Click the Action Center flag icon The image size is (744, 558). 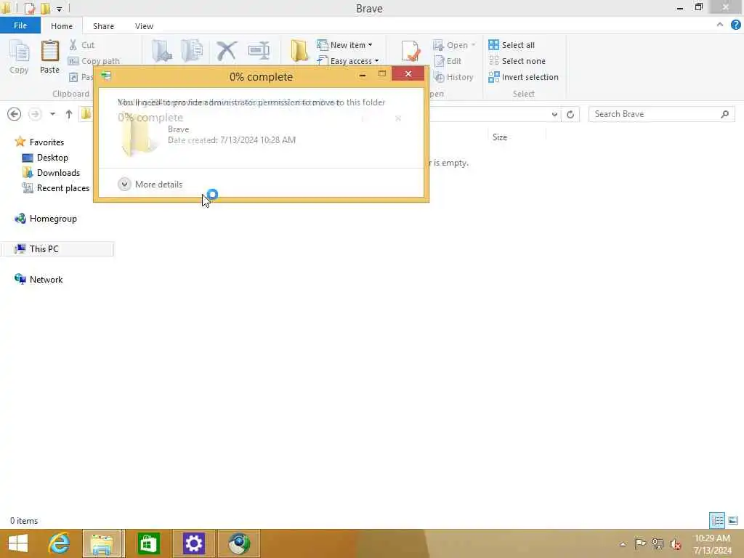640,543
